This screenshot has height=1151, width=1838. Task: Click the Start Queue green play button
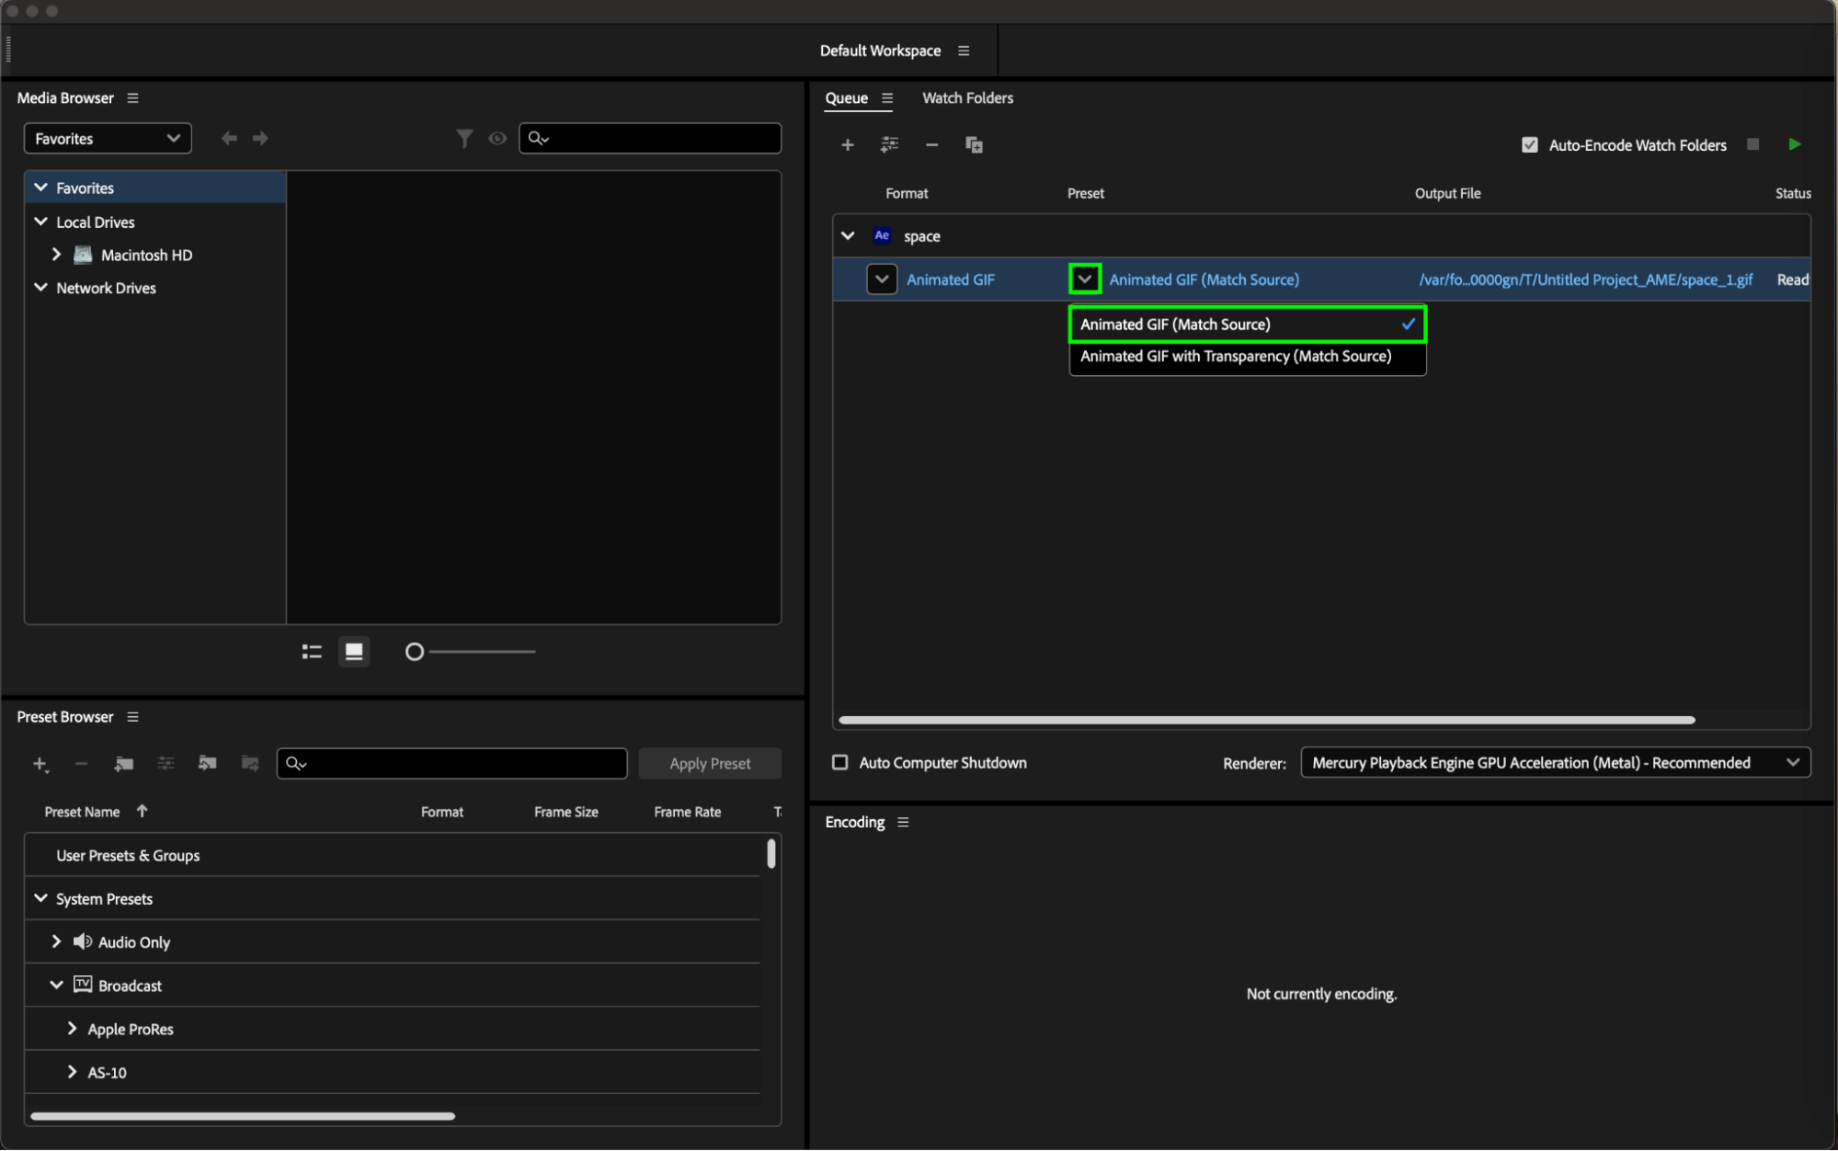click(1794, 144)
